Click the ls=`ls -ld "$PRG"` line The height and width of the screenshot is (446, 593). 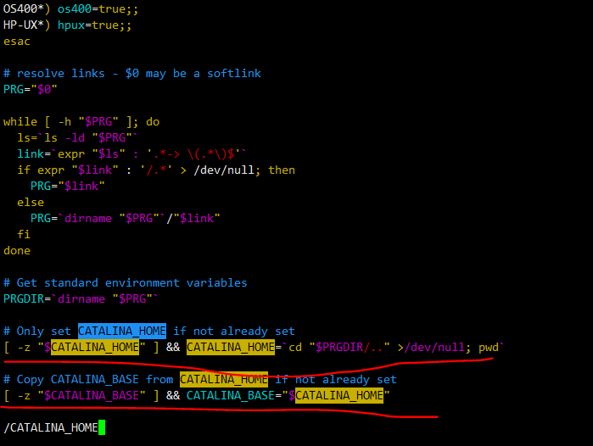click(x=77, y=138)
